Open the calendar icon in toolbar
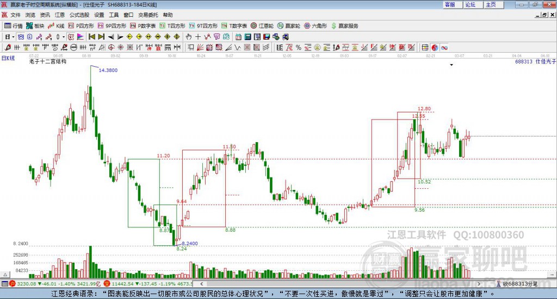Image resolution: width=557 pixels, height=299 pixels. tap(238, 37)
